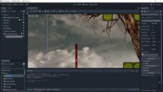Open the Bus Master dropdown
This screenshot has height=92, width=163.
tap(156, 49)
